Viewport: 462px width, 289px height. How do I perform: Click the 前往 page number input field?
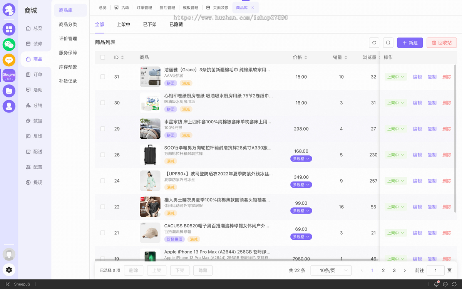click(x=436, y=271)
